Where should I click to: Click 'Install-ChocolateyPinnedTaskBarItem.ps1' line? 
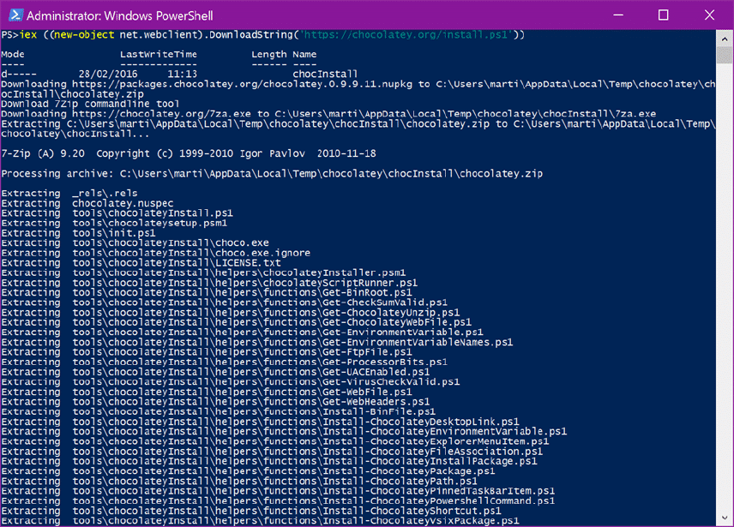coord(278,491)
